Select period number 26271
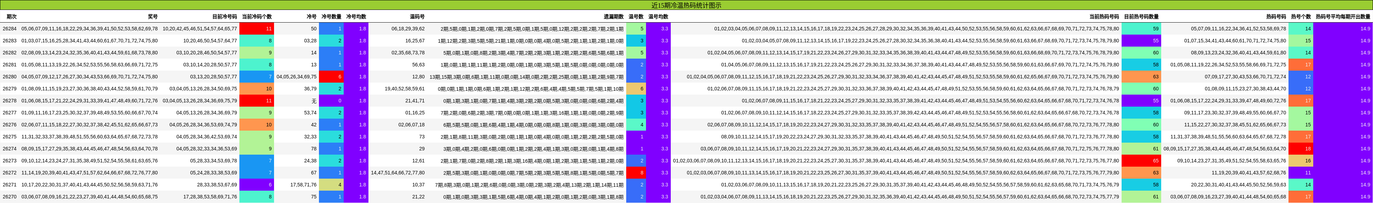This screenshot has height=203, width=1373. click(x=10, y=184)
